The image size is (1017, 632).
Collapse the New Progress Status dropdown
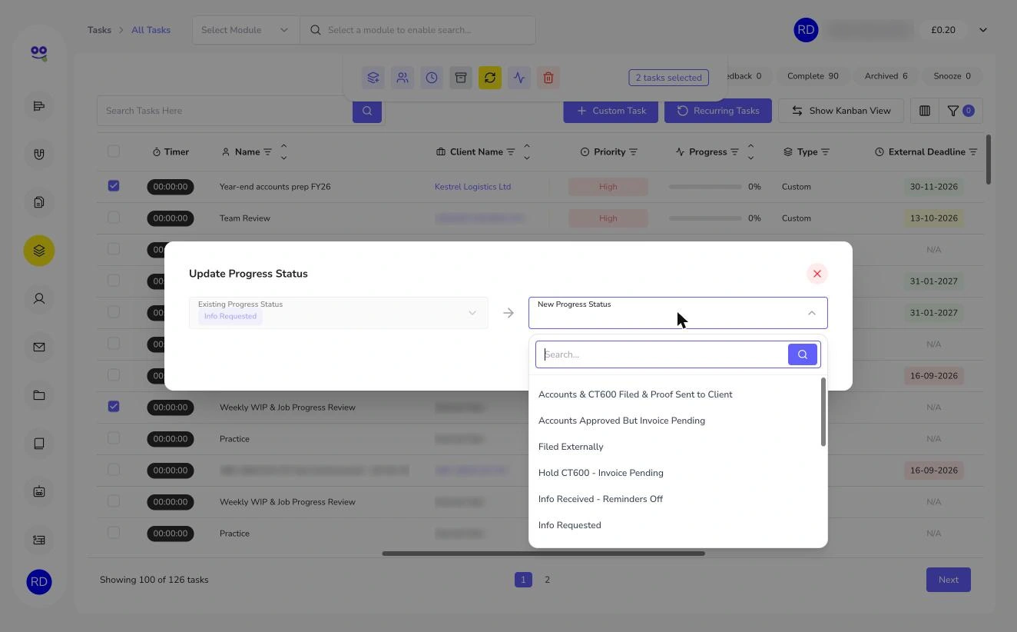tap(812, 313)
